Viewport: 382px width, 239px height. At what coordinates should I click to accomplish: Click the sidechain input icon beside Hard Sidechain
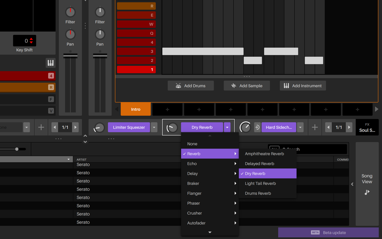point(257,127)
